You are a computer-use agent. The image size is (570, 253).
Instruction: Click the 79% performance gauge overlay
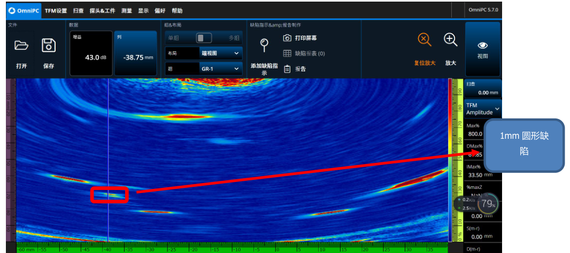point(487,204)
